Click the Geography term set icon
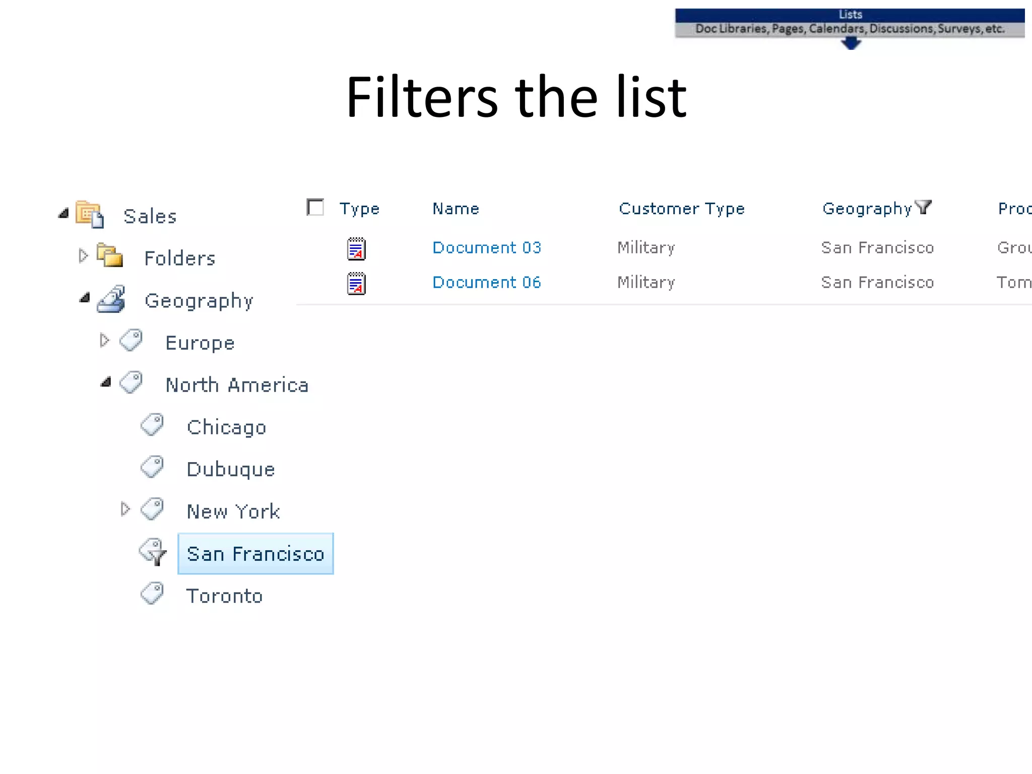Image resolution: width=1032 pixels, height=774 pixels. point(111,299)
